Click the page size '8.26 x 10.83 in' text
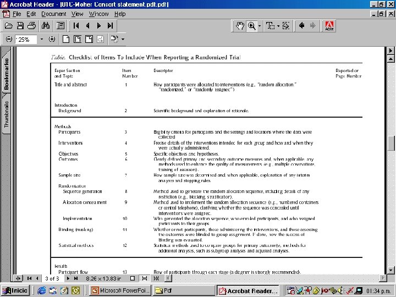Image resolution: width=396 pixels, height=297 pixels. click(x=103, y=278)
